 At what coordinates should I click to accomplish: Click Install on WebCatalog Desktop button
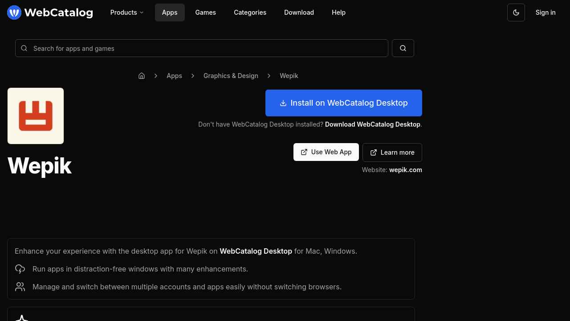click(343, 103)
